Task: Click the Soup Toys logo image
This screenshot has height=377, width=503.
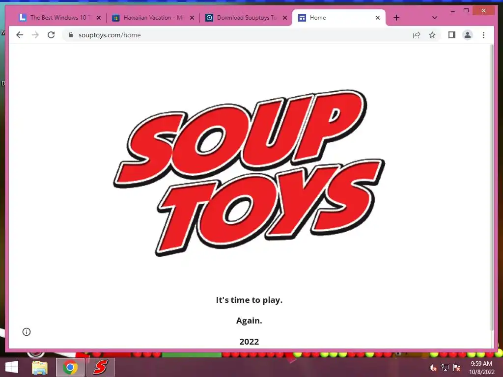Action: (x=249, y=172)
